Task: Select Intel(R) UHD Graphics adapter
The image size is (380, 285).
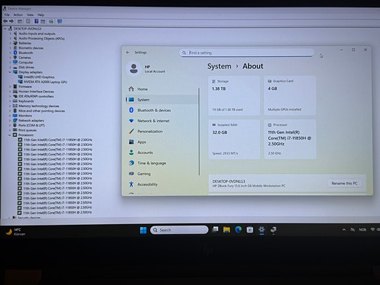Action: (39, 77)
